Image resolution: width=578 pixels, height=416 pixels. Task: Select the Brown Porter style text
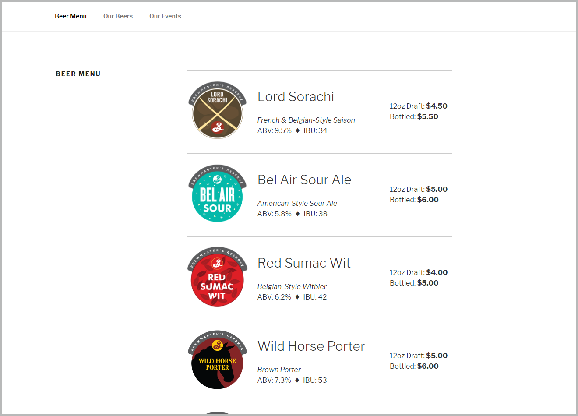point(279,370)
